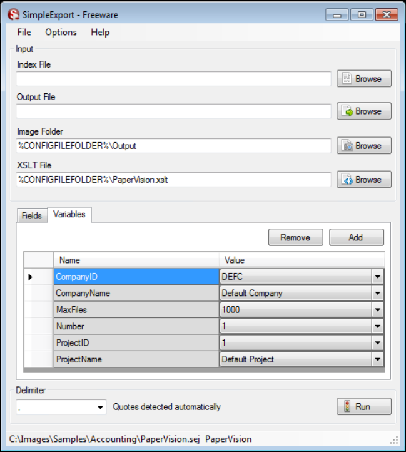The width and height of the screenshot is (406, 452).
Task: Click the window resize grip icon
Action: click(394, 440)
